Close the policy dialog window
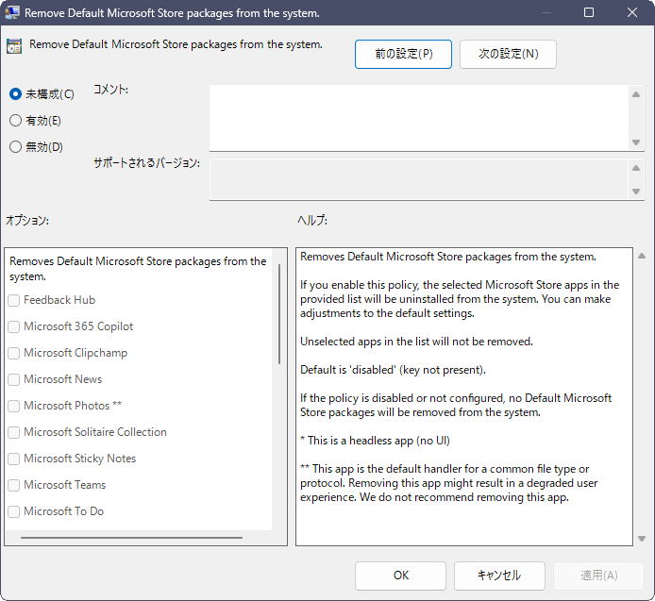This screenshot has height=601, width=655. click(x=632, y=12)
